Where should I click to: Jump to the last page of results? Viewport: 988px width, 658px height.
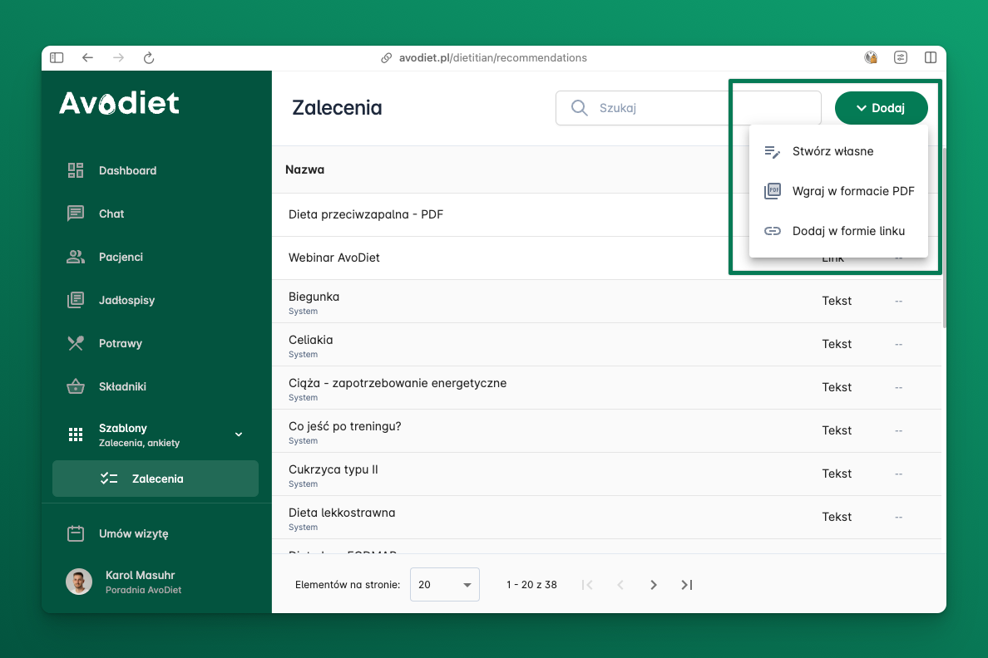(687, 585)
